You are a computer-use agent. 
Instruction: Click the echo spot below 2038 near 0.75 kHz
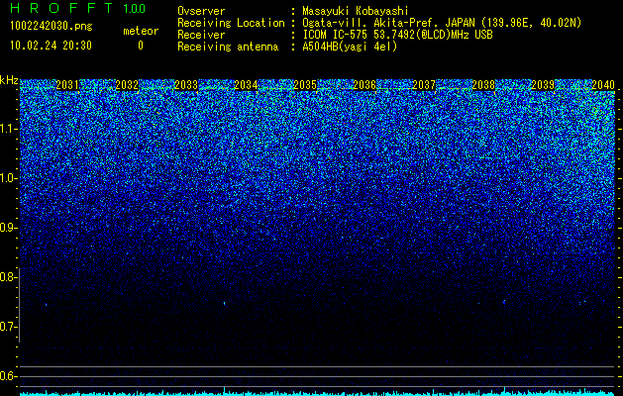[504, 302]
